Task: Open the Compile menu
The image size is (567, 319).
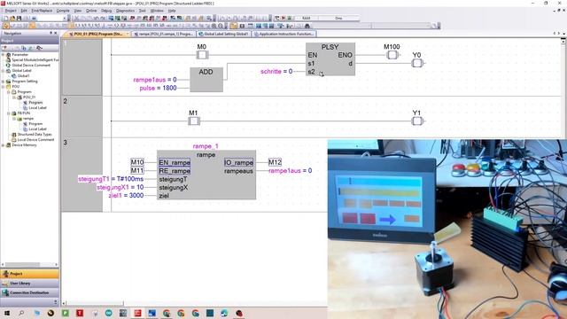Action: [x=63, y=11]
